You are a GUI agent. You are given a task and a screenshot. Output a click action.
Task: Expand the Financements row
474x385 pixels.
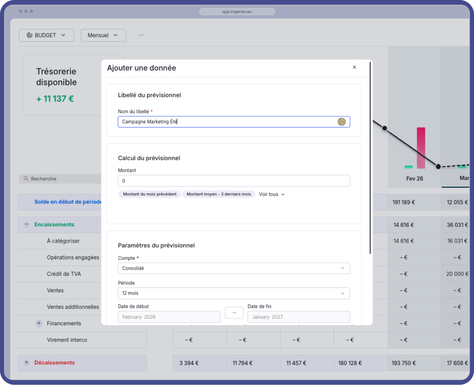pos(39,323)
